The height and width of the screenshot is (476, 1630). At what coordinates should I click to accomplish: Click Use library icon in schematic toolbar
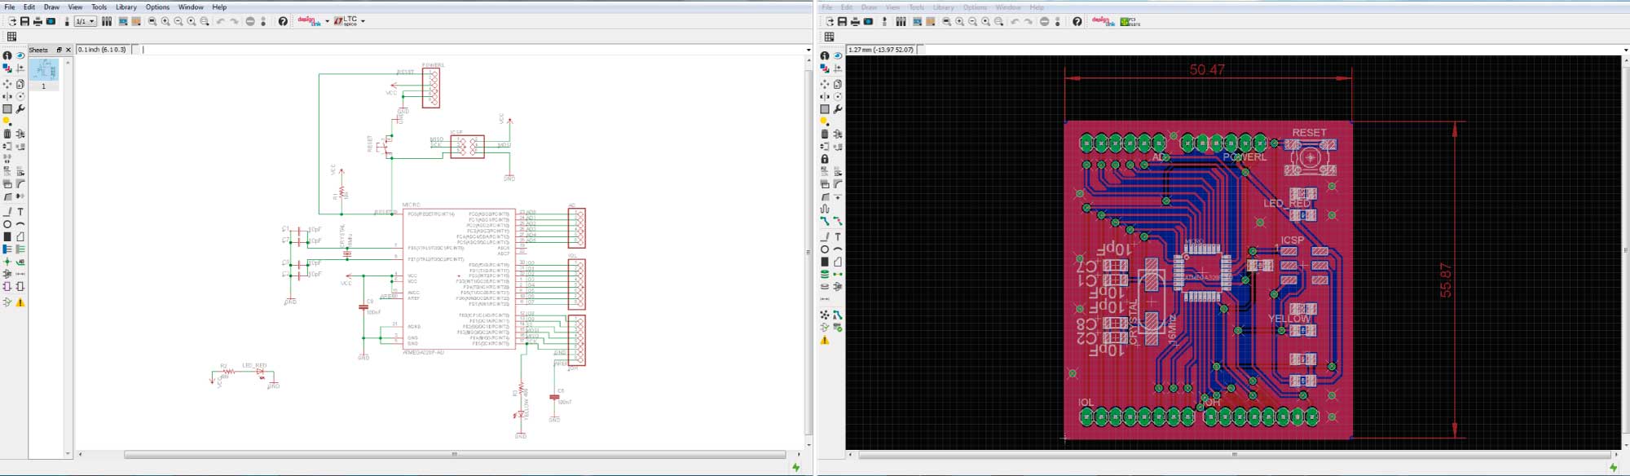click(107, 21)
